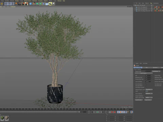The image size is (163, 122).
Task: Lock the Z axis in the toolbar
Action: click(x=13, y=4)
